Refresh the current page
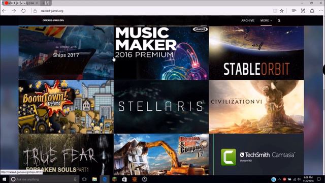 (23, 11)
